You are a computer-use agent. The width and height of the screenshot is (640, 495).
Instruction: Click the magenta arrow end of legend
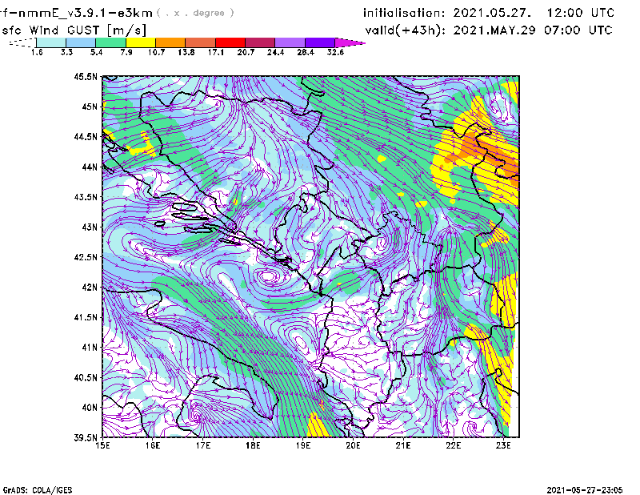coord(350,42)
